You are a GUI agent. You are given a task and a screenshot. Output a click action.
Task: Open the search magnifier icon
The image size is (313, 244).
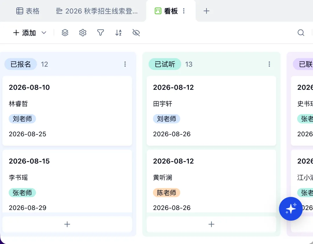coord(301,32)
